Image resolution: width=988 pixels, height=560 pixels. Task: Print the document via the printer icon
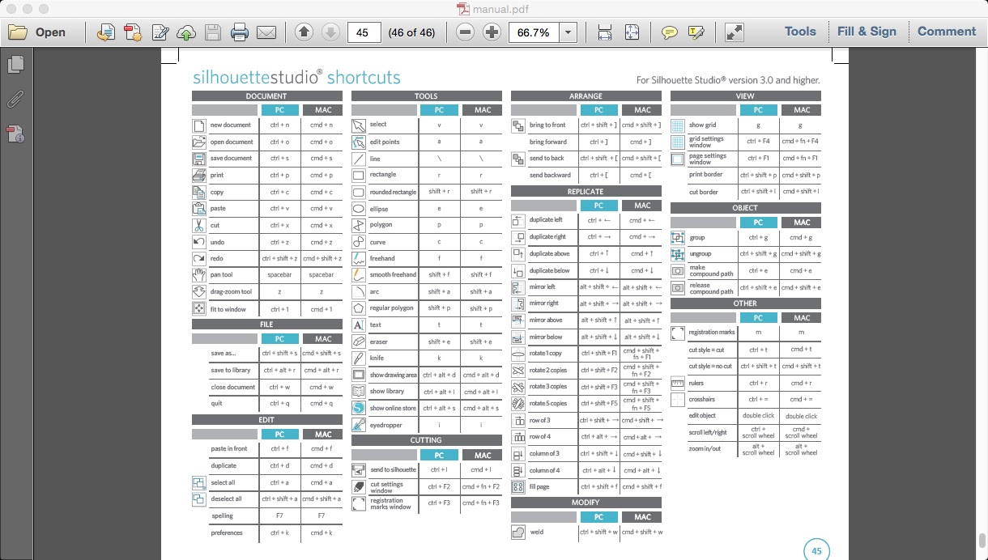240,32
